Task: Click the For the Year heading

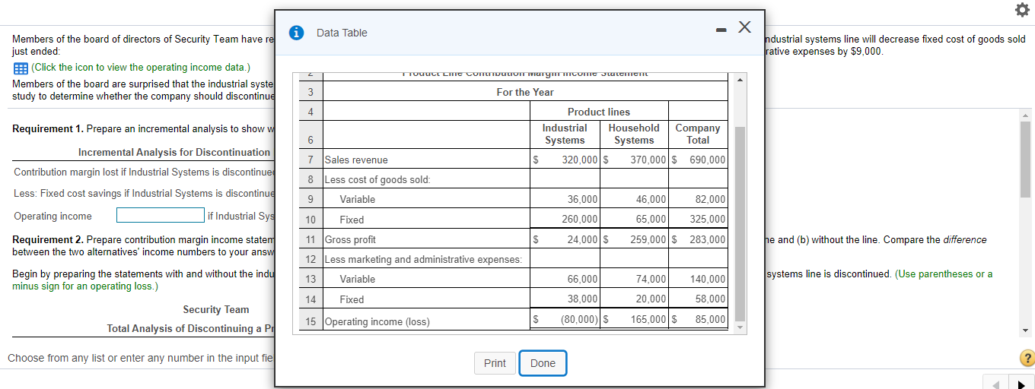Action: tap(525, 92)
